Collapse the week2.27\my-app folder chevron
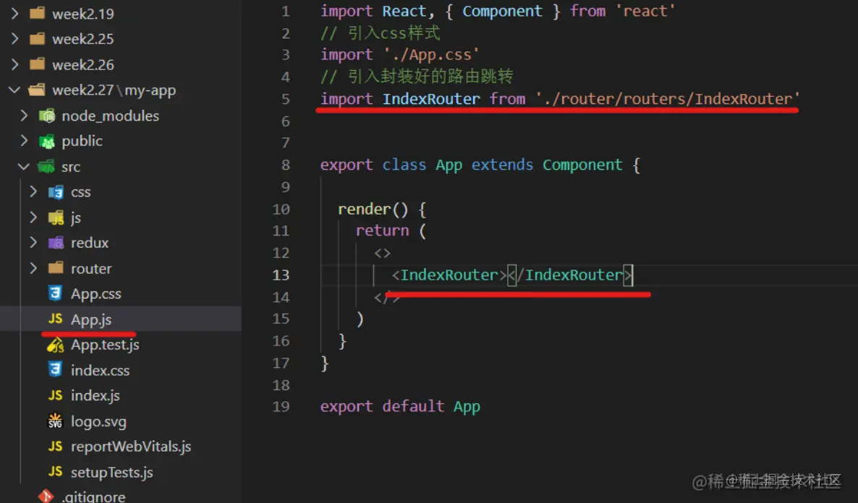 click(14, 90)
